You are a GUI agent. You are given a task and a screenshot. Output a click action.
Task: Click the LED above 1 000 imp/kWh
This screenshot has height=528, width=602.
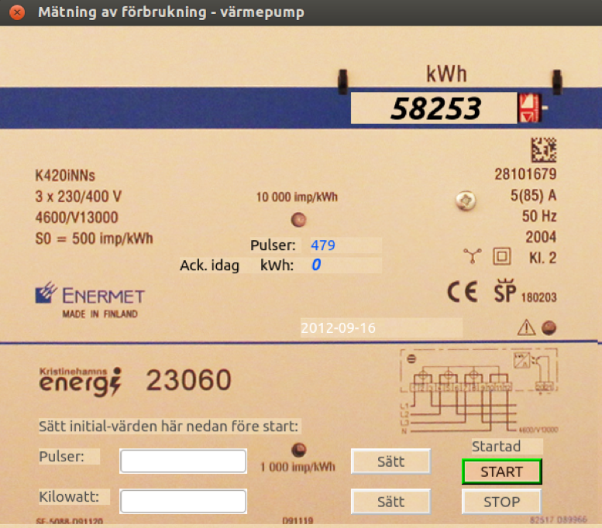click(298, 450)
